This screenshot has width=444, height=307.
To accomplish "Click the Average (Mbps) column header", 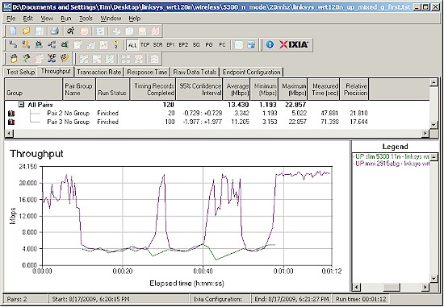I will [x=237, y=89].
